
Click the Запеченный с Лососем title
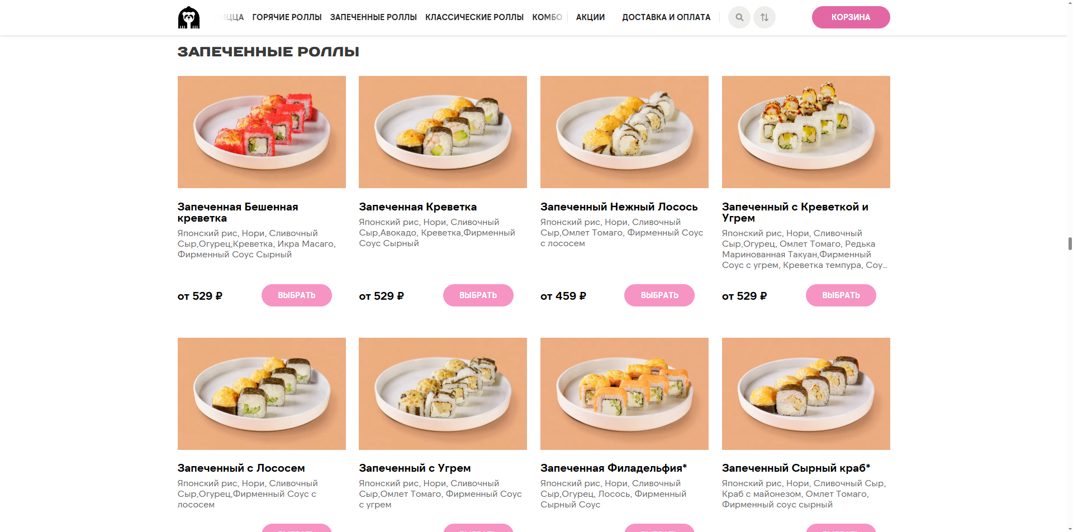241,468
